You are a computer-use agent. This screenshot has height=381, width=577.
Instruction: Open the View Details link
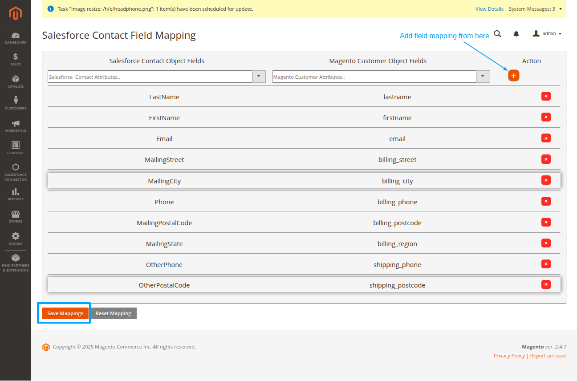pyautogui.click(x=489, y=8)
